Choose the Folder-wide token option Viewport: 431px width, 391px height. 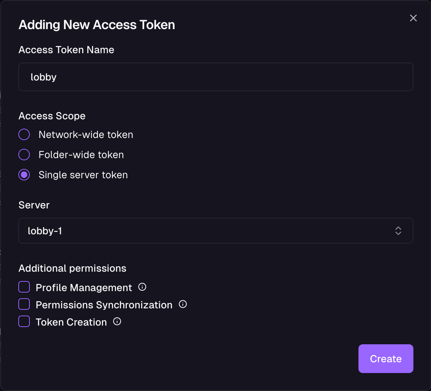click(x=24, y=154)
